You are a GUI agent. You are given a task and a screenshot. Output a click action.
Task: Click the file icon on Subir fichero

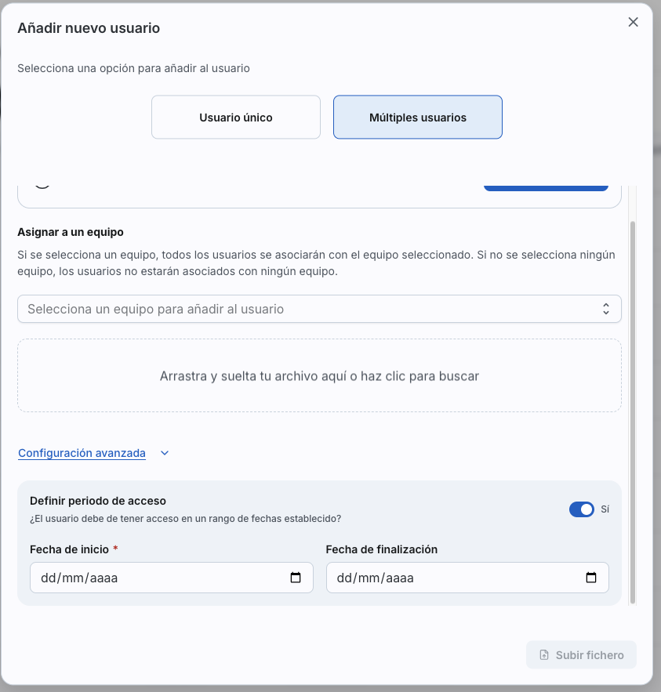pyautogui.click(x=544, y=655)
